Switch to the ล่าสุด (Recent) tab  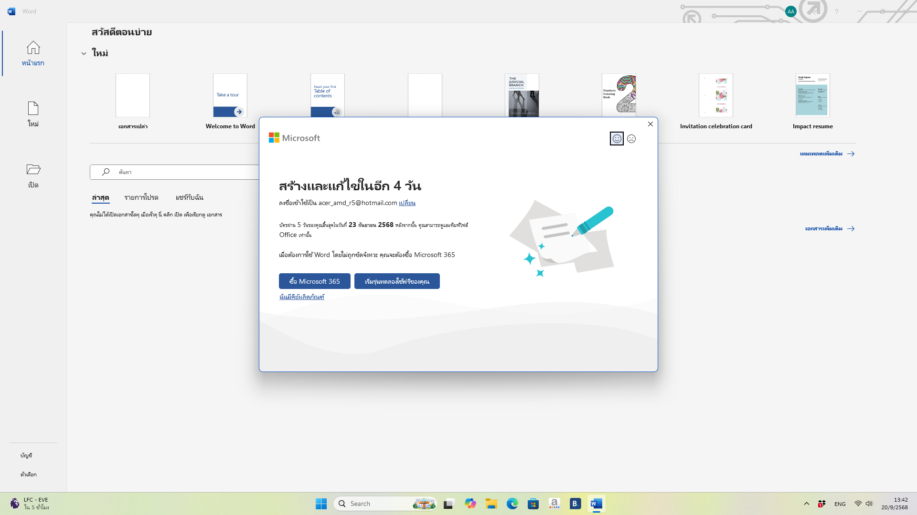(x=101, y=197)
